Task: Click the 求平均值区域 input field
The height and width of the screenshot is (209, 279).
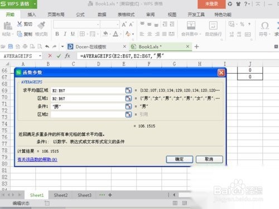Action: tap(88, 90)
